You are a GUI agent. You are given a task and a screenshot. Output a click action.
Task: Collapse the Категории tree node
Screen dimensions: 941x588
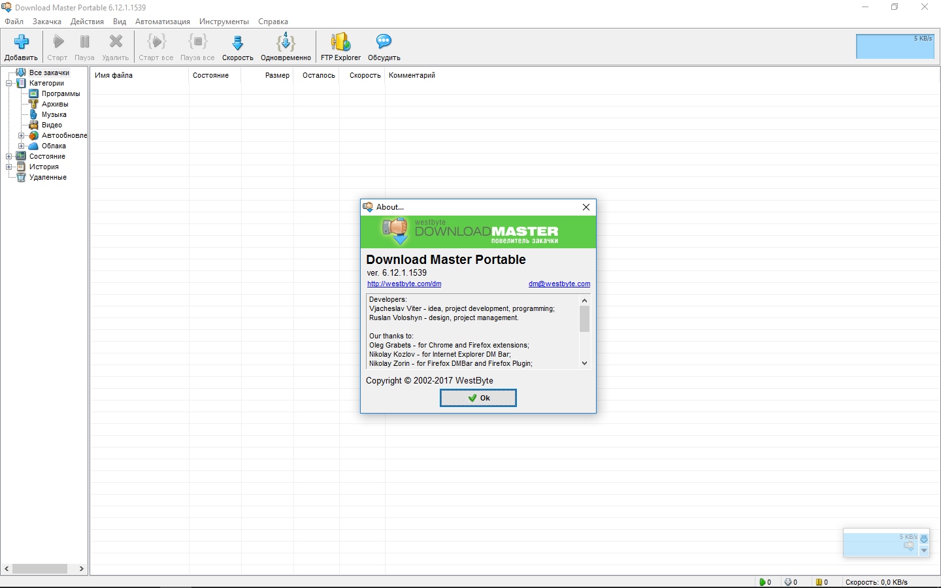(9, 83)
